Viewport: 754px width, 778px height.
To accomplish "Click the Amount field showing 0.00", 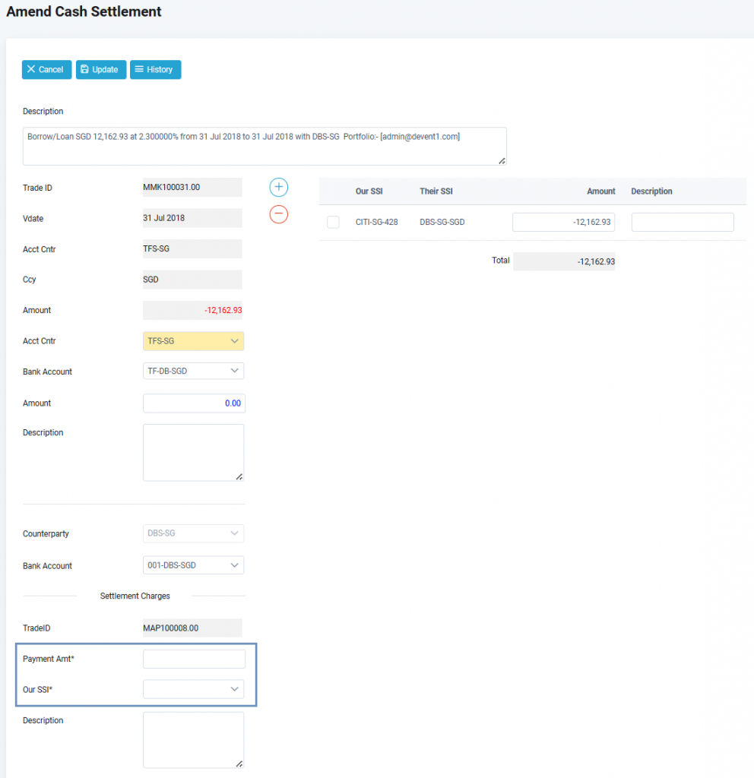I will coord(194,403).
